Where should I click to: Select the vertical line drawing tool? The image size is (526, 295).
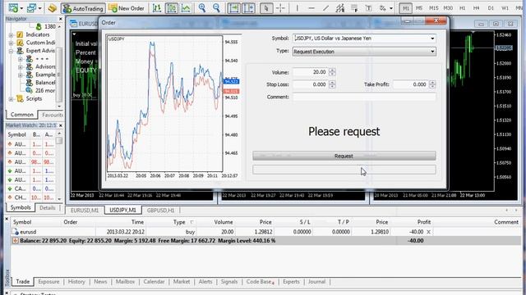(x=298, y=8)
